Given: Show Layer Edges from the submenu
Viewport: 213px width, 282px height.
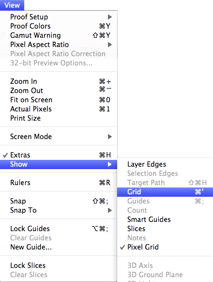Looking at the screenshot, I should click(165, 164).
